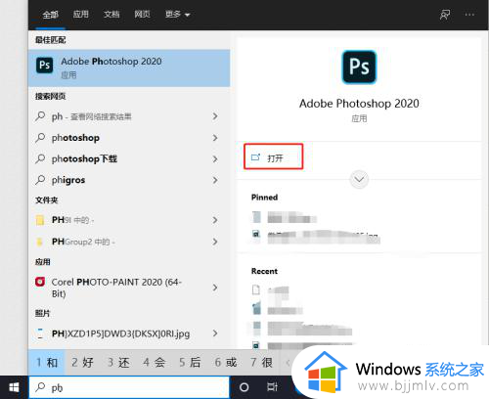489x399 pixels.
Task: Expand arrow next to 'photoshop' suggestion
Action: [215, 138]
